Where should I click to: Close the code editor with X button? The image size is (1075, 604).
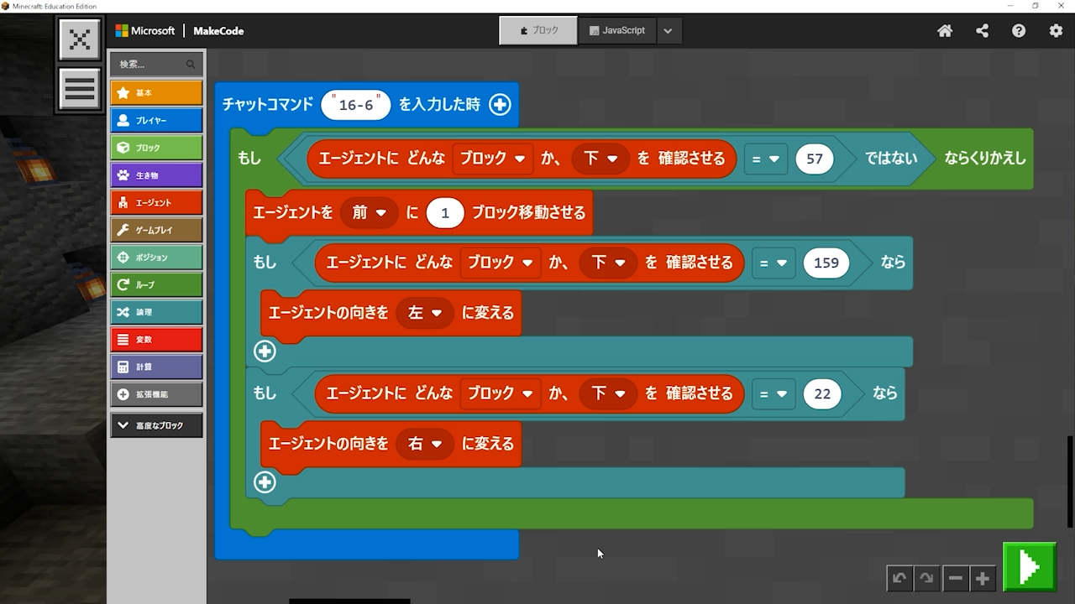click(x=80, y=39)
